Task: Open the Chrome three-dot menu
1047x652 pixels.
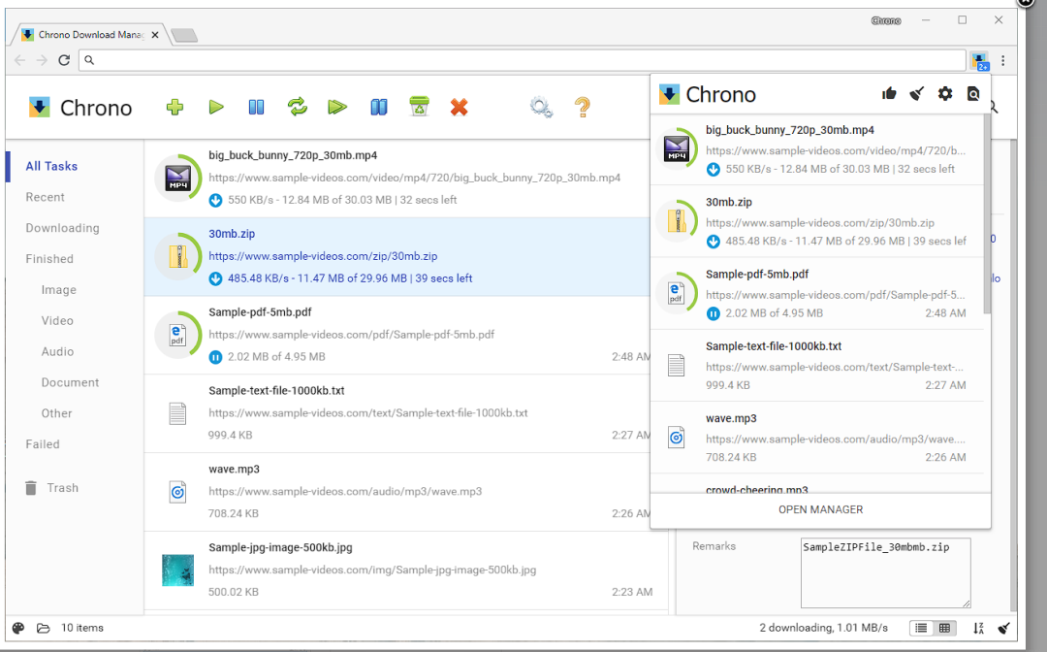Action: point(1003,60)
